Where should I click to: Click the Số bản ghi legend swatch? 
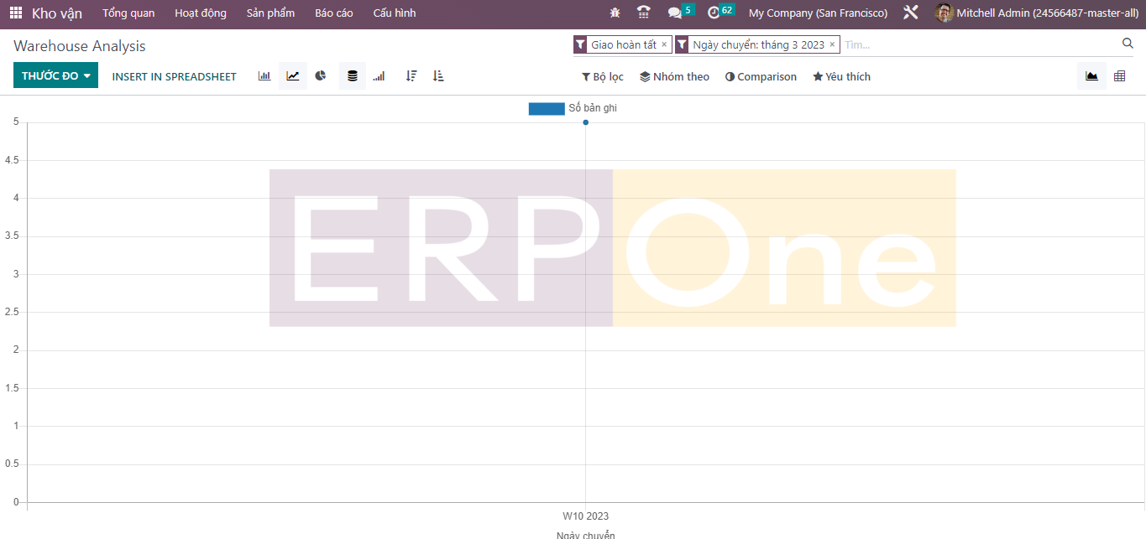547,109
